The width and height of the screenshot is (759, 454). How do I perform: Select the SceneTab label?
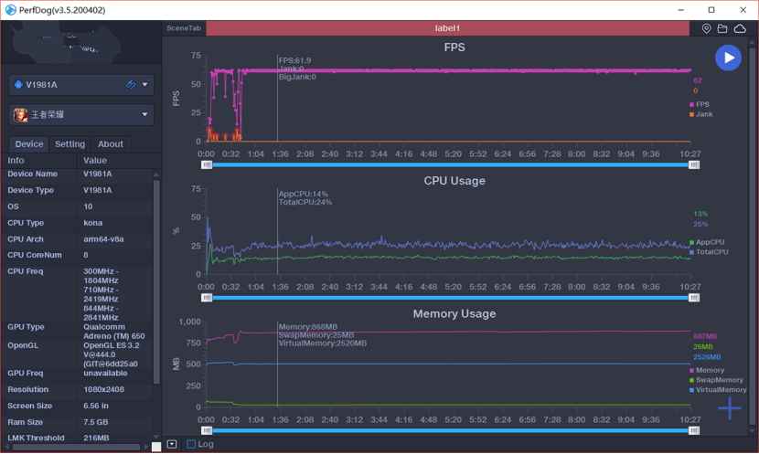pos(184,28)
